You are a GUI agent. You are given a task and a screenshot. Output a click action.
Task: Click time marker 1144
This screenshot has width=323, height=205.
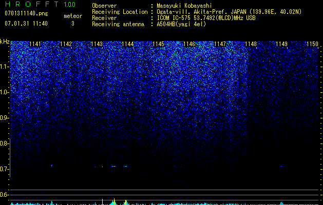[x=127, y=44]
